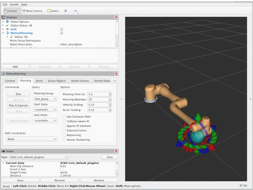Open the File menu
253x190 pixels.
5,5
